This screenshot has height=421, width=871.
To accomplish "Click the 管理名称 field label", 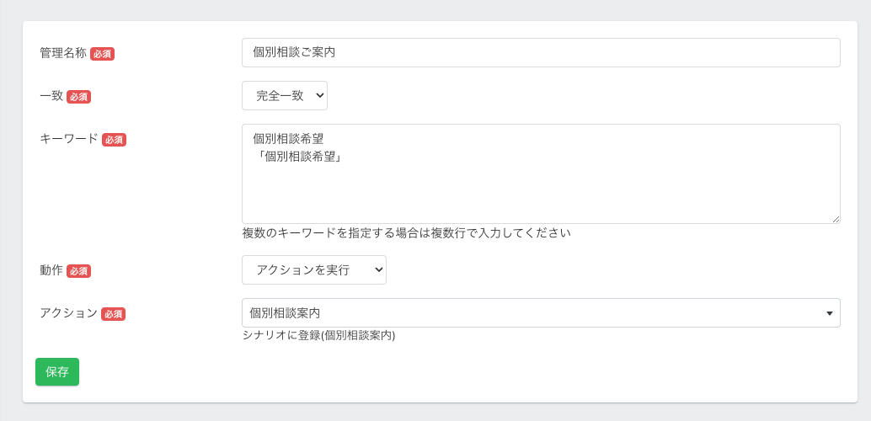I will pyautogui.click(x=63, y=53).
